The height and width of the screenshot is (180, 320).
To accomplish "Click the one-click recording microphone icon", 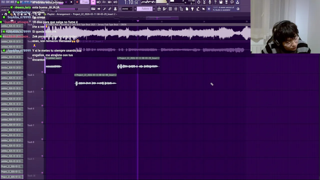I will [x=210, y=2].
